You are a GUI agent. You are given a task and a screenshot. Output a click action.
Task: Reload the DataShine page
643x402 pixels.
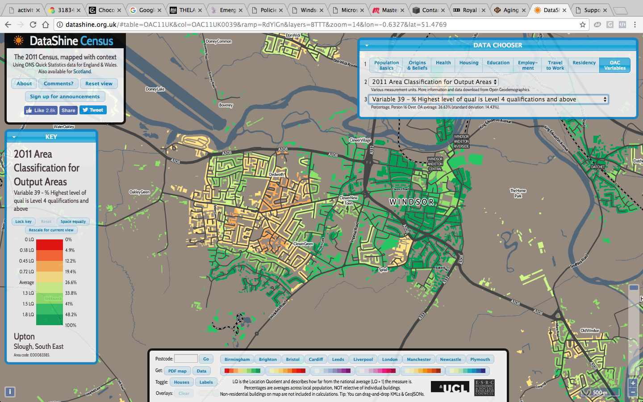[x=33, y=25]
